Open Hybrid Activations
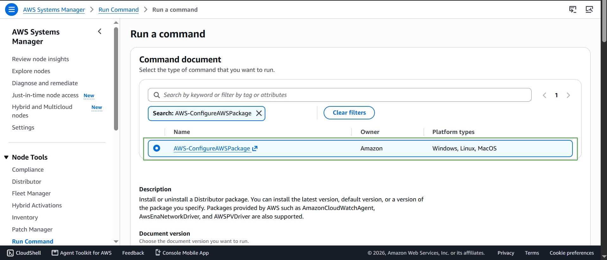This screenshot has height=260, width=607. coord(37,206)
